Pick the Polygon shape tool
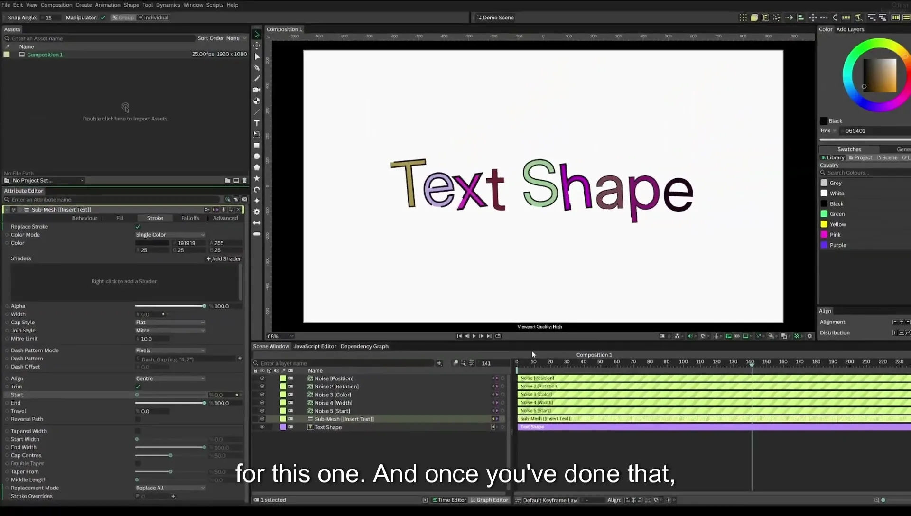Viewport: 911px width, 516px height. 257,167
